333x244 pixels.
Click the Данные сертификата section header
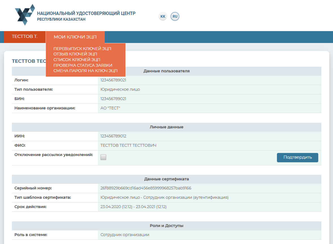(x=166, y=179)
